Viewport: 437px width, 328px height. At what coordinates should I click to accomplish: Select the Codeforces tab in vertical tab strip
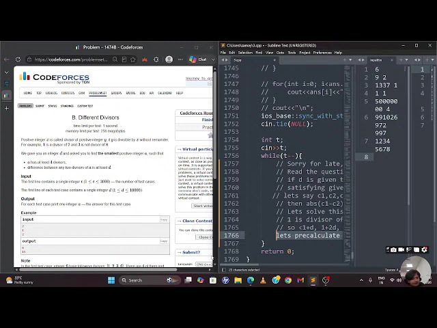pyautogui.click(x=7, y=96)
